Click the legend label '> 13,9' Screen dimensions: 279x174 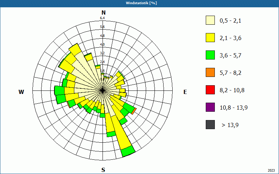click(230, 125)
